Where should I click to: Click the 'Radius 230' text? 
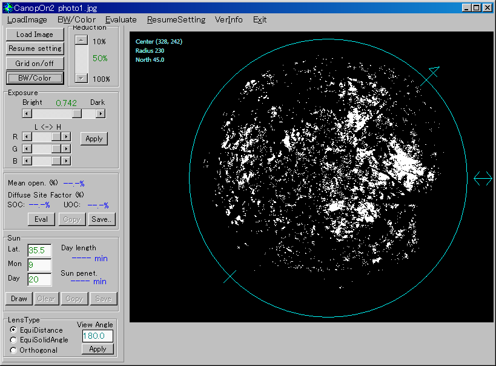coord(150,50)
